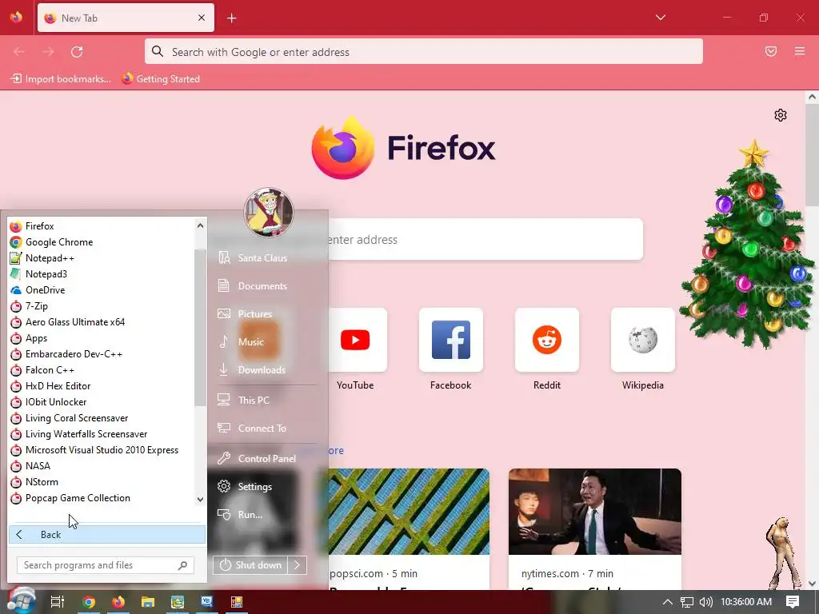Image resolution: width=819 pixels, height=614 pixels.
Task: Go Back to the main Start menu view
Action: click(107, 535)
